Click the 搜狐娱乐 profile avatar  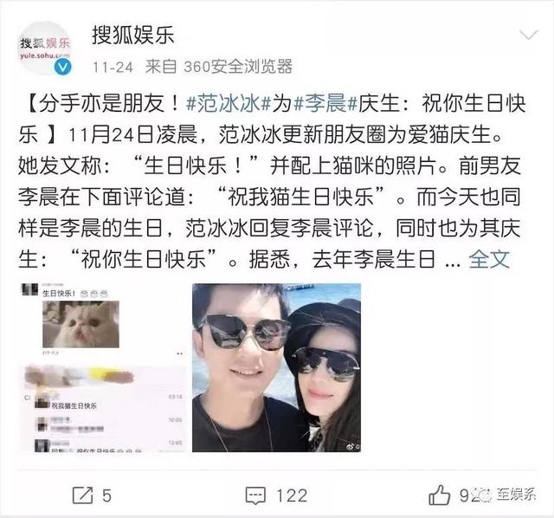pos(44,48)
